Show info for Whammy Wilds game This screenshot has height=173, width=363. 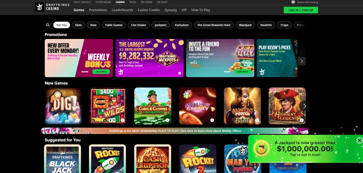tap(122, 120)
